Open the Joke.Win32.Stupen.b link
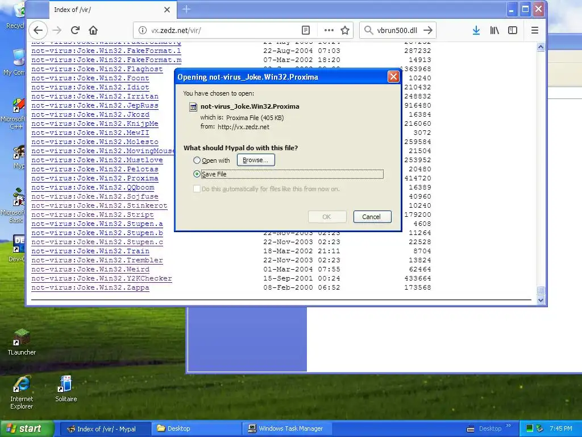Image resolution: width=582 pixels, height=437 pixels. click(x=97, y=233)
